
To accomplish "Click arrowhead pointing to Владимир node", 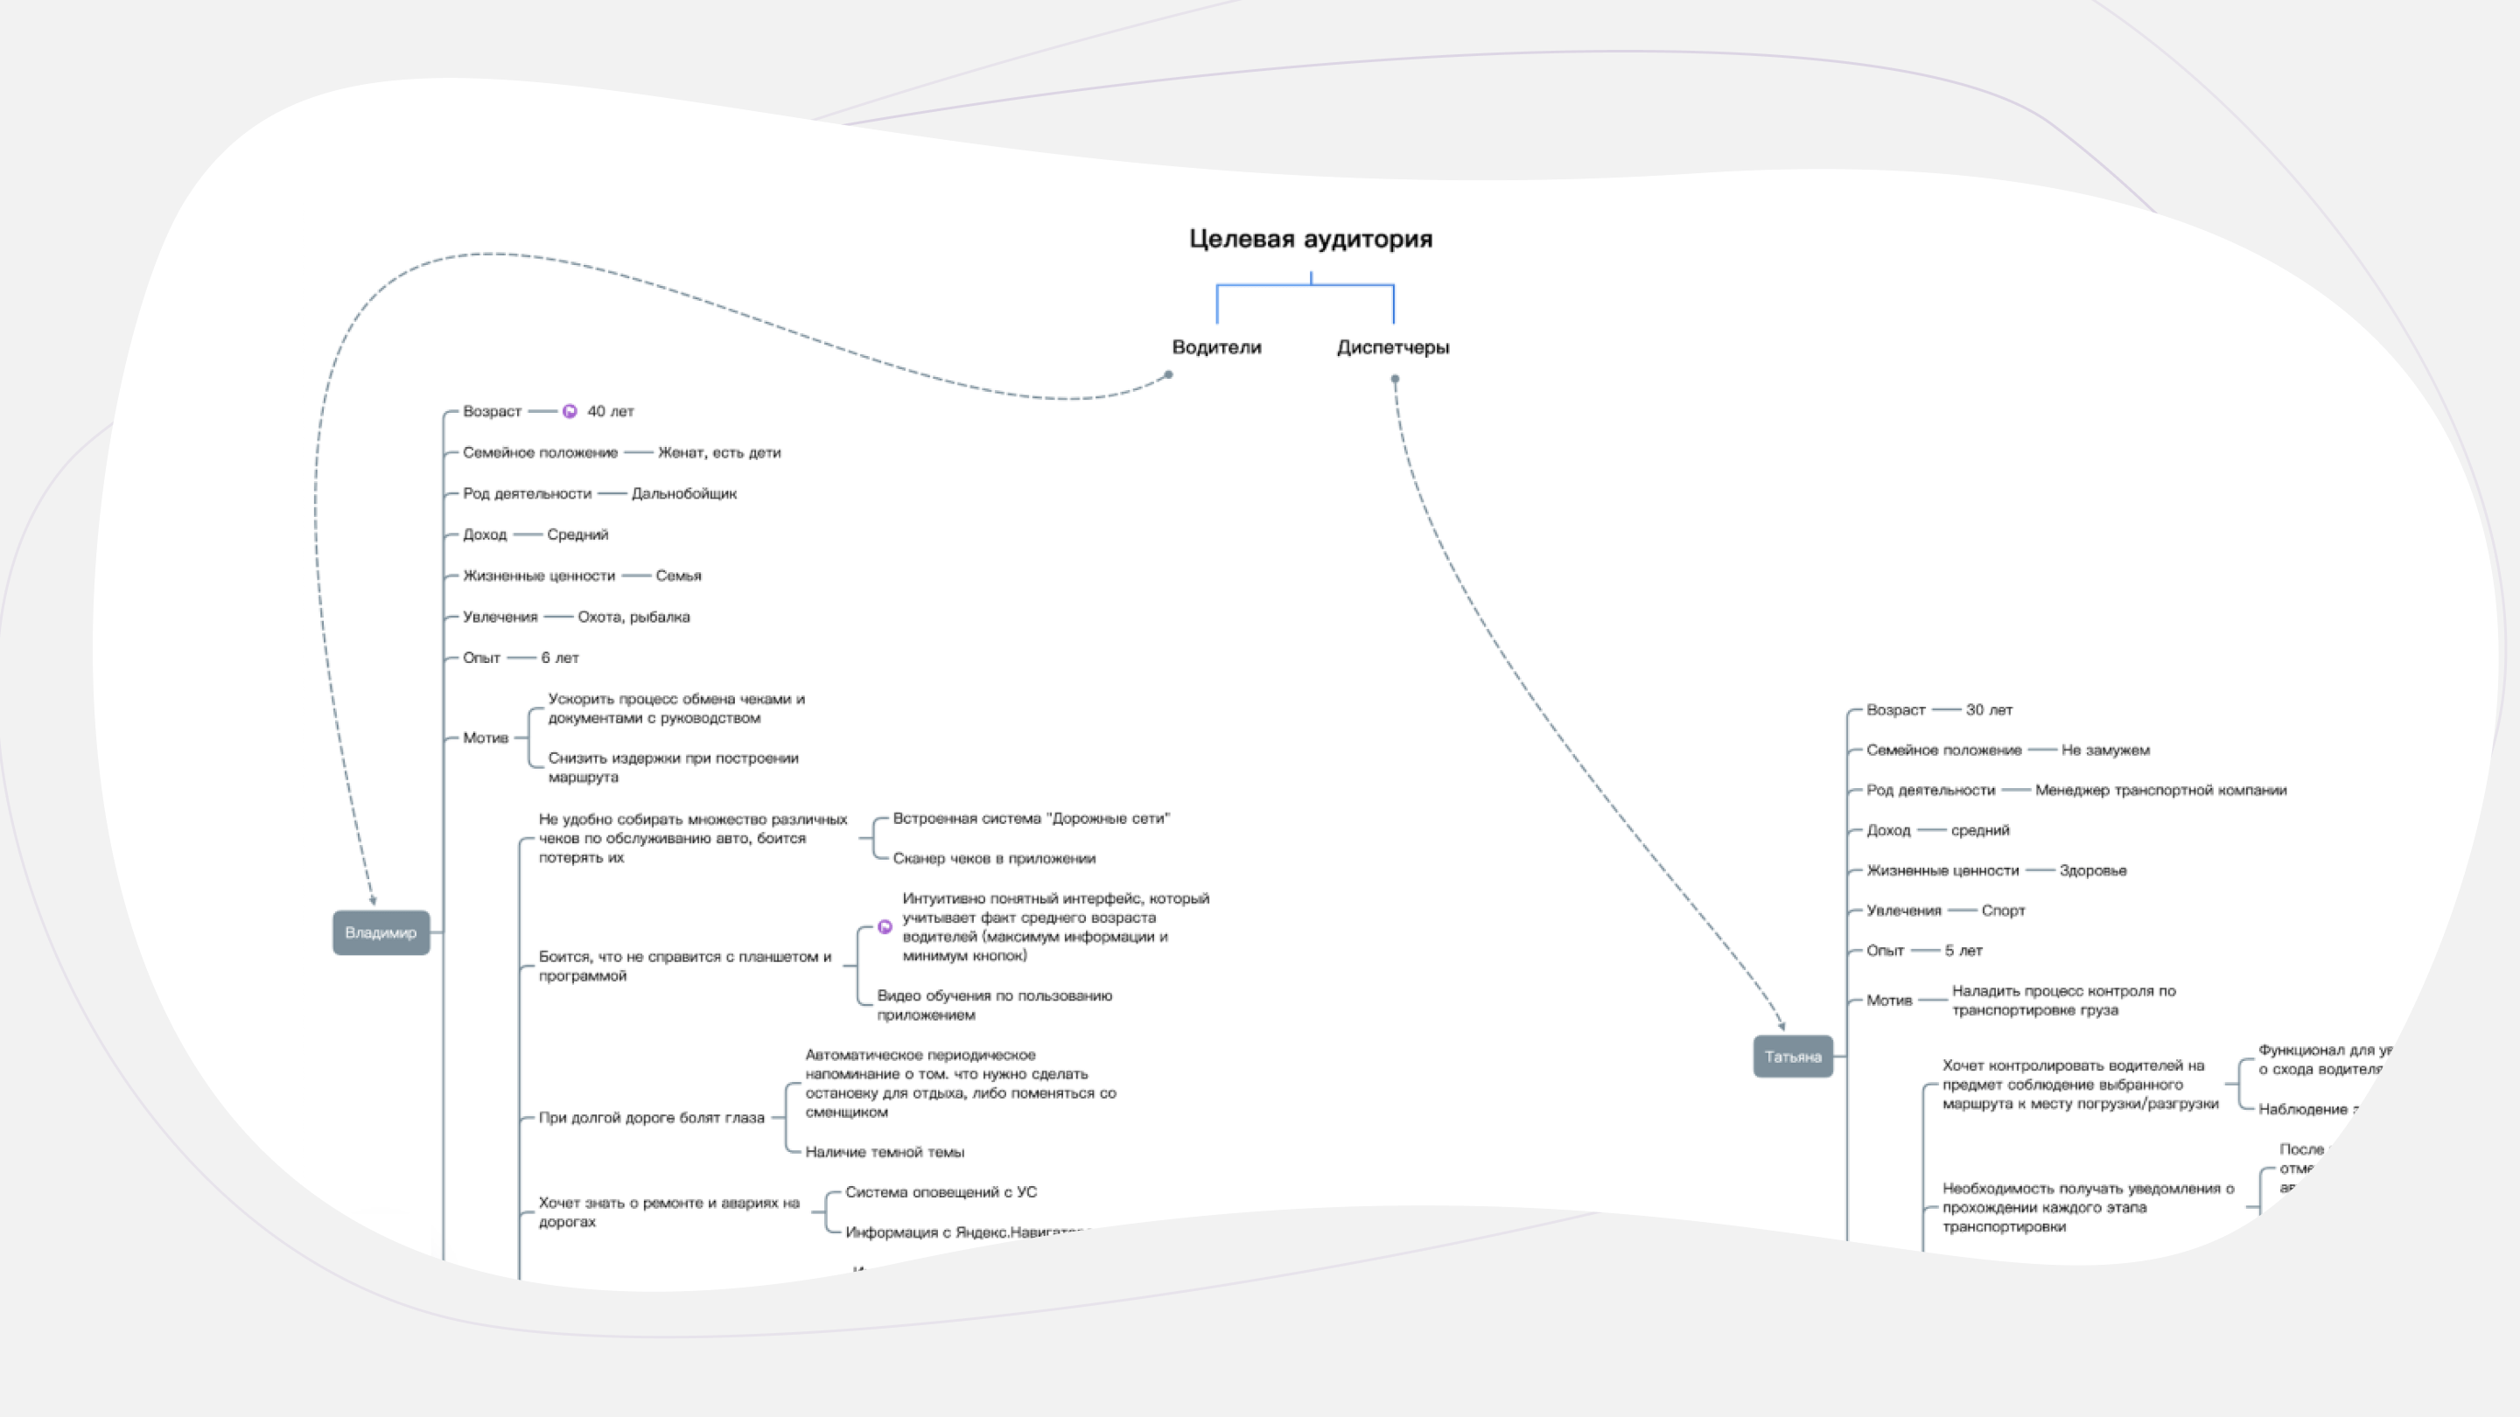I will coord(373,900).
